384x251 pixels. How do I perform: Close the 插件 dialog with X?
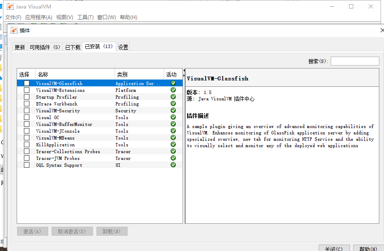click(x=382, y=30)
